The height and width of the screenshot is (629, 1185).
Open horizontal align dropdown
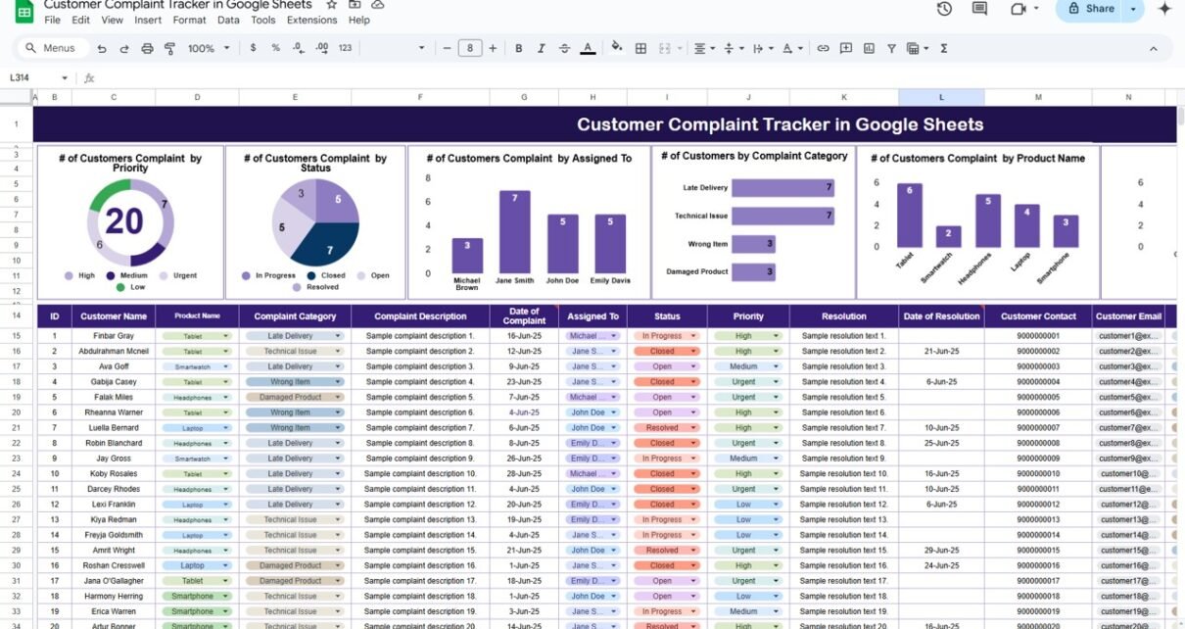(703, 48)
